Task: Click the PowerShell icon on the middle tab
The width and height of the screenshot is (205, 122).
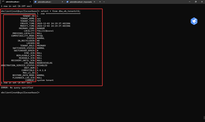Action: (36, 2)
